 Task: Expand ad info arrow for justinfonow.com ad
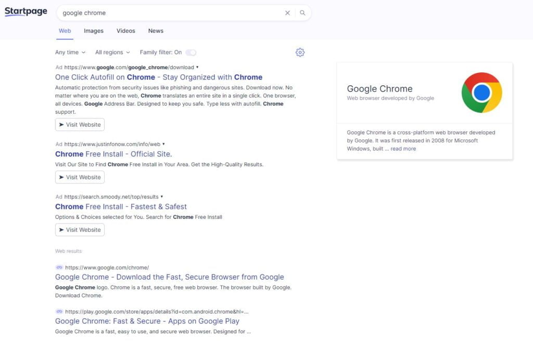(163, 144)
